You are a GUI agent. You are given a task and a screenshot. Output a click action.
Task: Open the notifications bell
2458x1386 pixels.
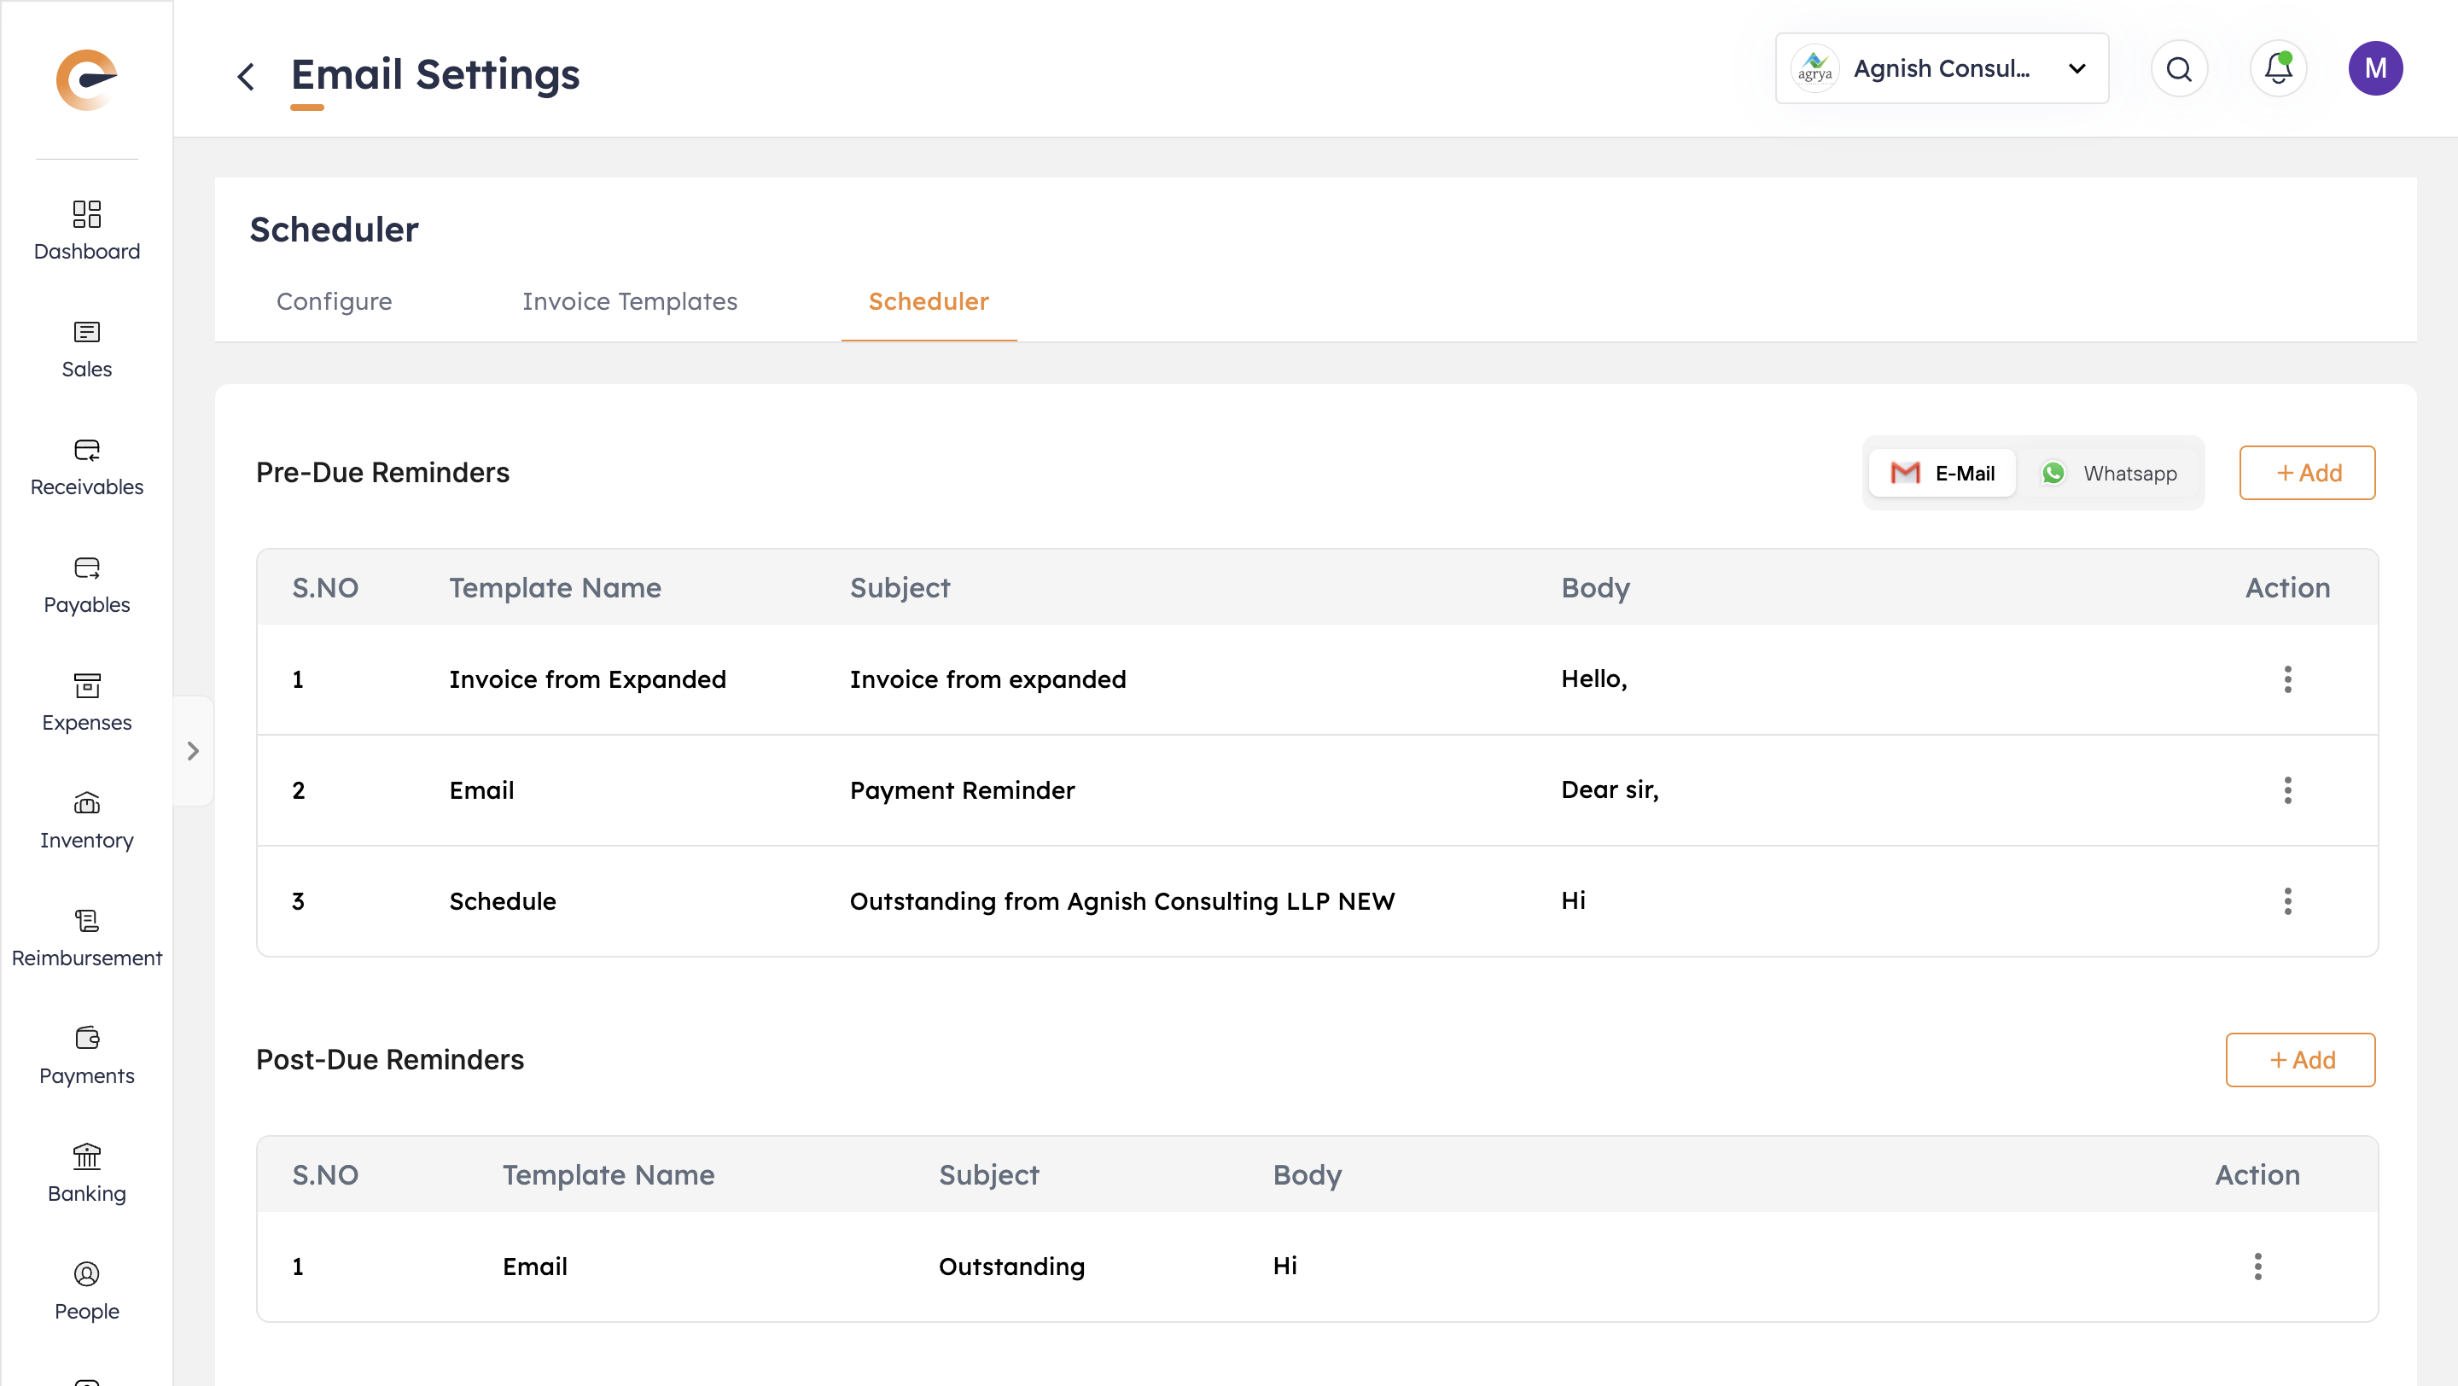pyautogui.click(x=2278, y=68)
